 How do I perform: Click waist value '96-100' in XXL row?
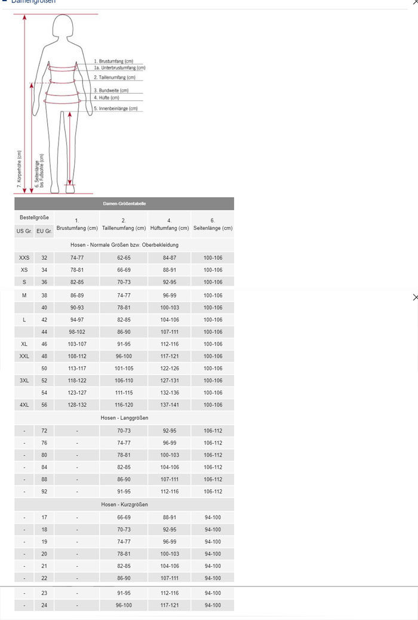[x=124, y=356]
